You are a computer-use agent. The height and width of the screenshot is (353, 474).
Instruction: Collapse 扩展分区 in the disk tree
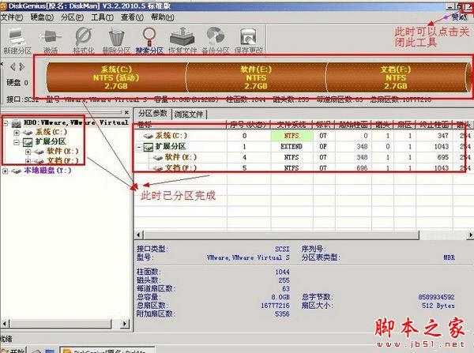pyautogui.click(x=17, y=142)
